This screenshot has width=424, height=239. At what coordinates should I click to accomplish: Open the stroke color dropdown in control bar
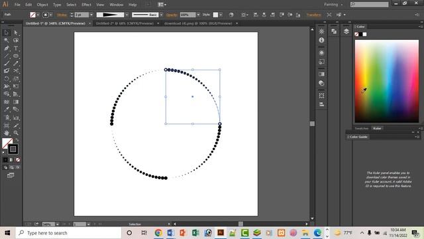tap(50, 15)
